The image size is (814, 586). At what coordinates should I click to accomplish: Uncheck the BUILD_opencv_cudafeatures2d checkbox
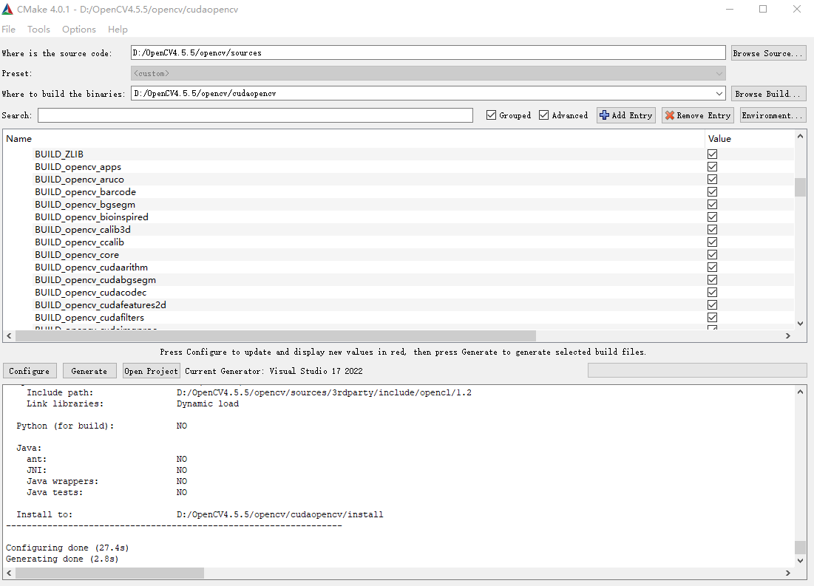(712, 305)
